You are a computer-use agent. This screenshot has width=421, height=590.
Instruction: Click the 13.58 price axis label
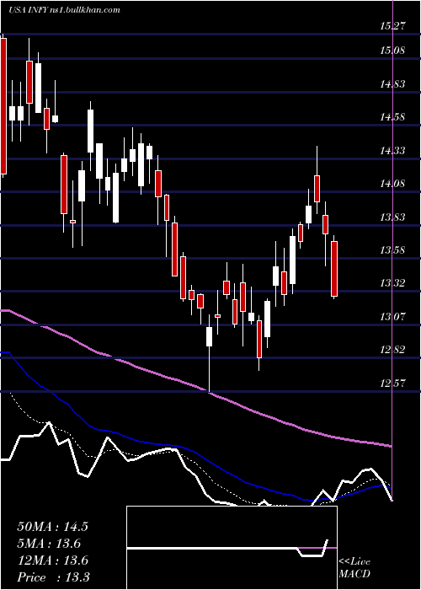click(392, 249)
